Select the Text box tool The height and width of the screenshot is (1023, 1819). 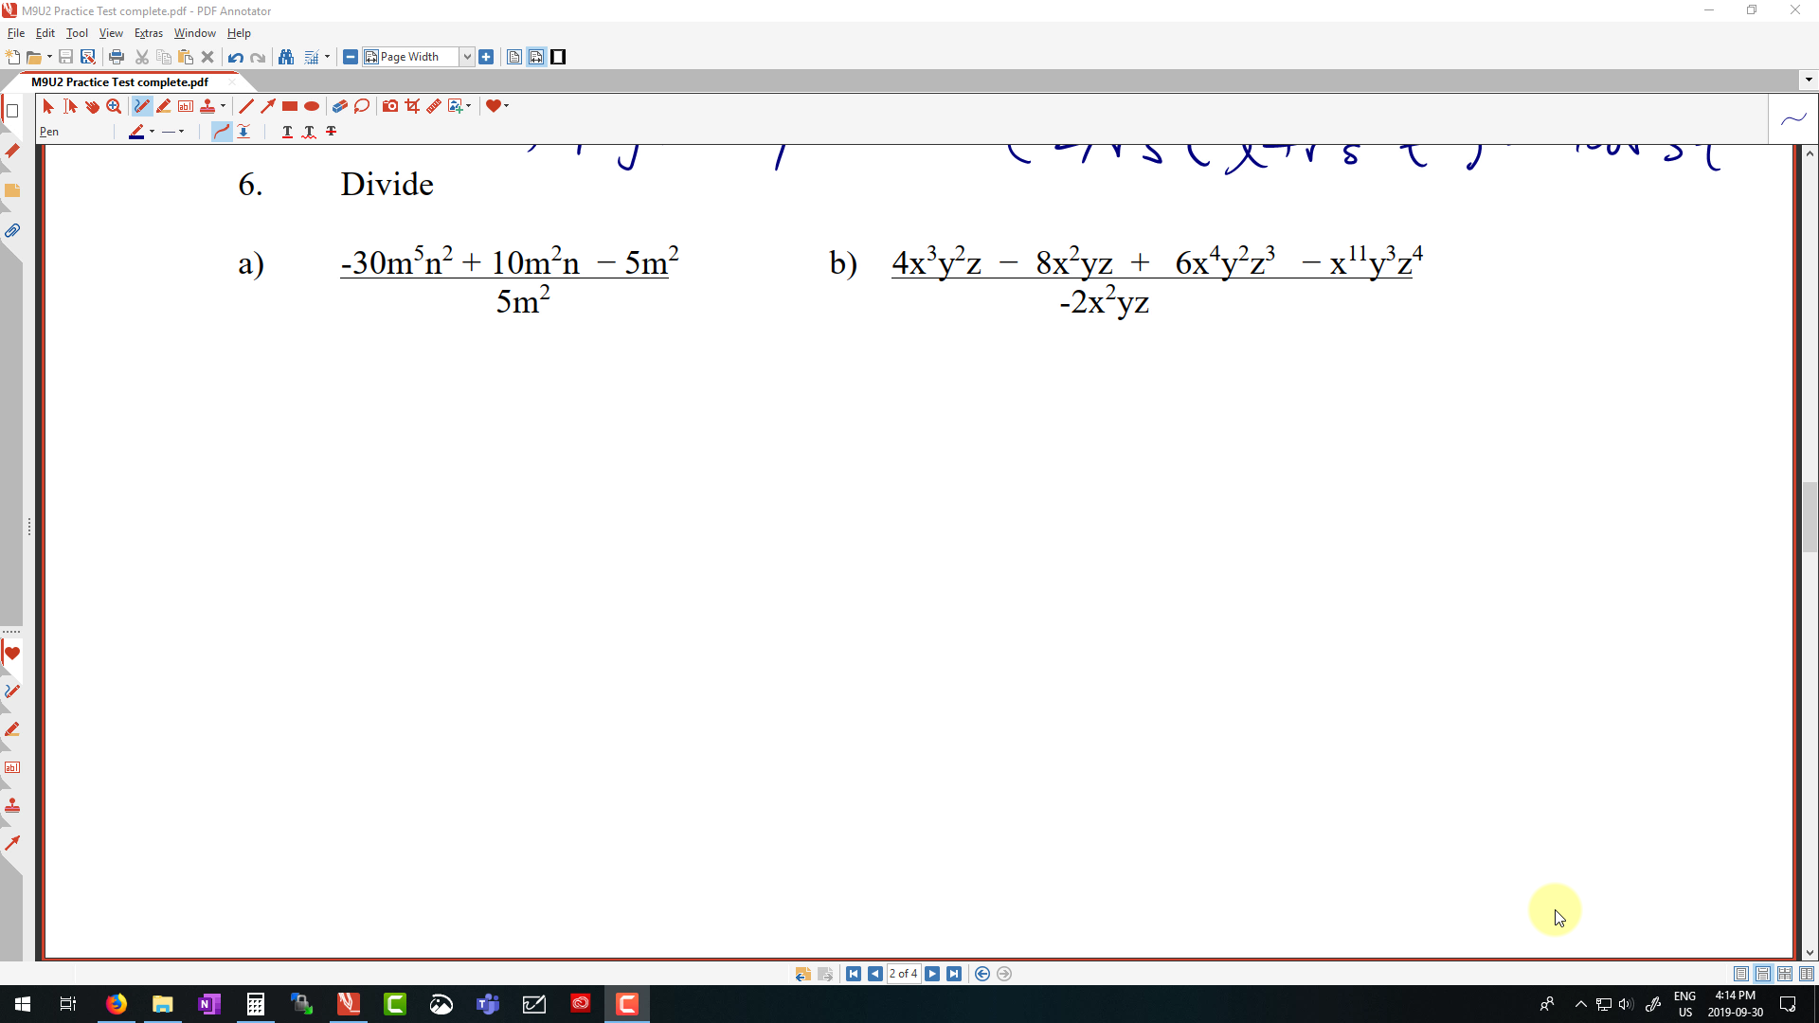coord(186,106)
